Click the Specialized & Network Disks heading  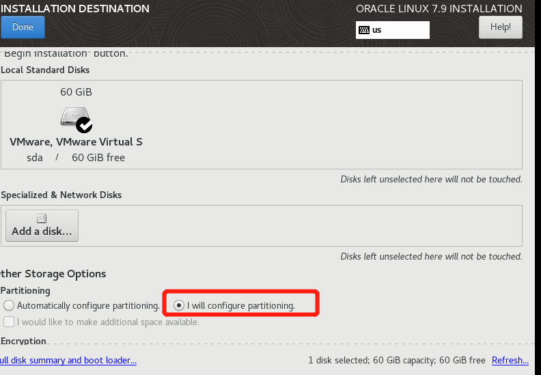click(61, 195)
